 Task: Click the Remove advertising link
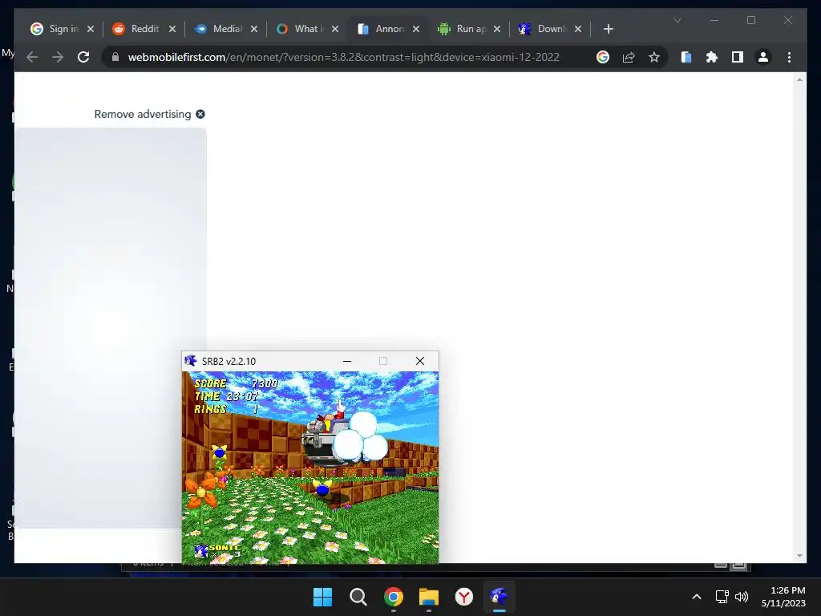[143, 114]
